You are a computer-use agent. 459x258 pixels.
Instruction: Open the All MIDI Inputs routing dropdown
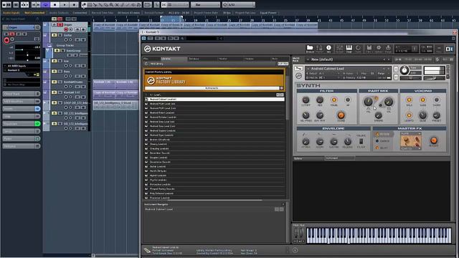[22, 66]
